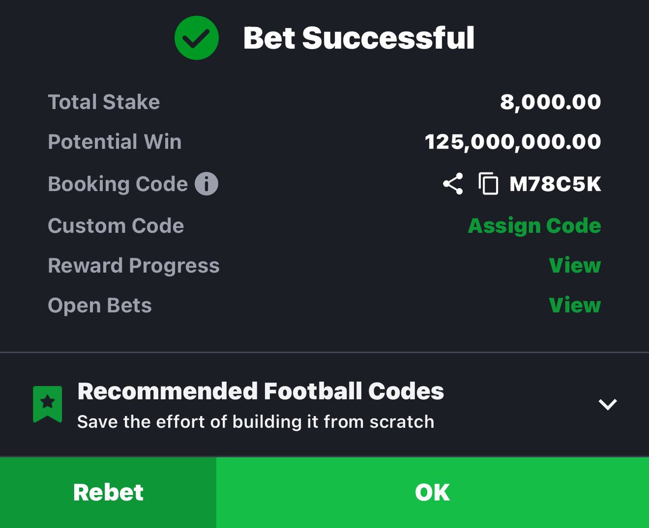
Task: Expand Recommended Football Codes with chevron
Action: point(608,404)
